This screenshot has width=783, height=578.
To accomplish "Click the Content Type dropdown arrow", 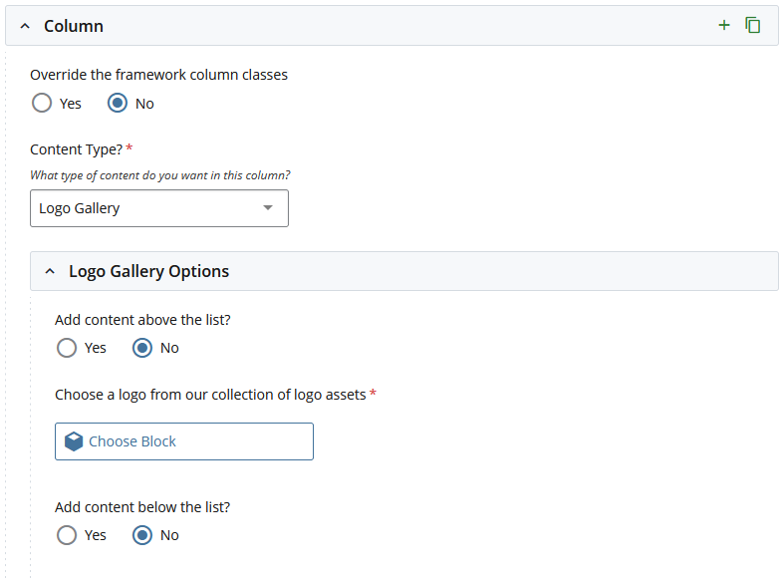I will (267, 208).
